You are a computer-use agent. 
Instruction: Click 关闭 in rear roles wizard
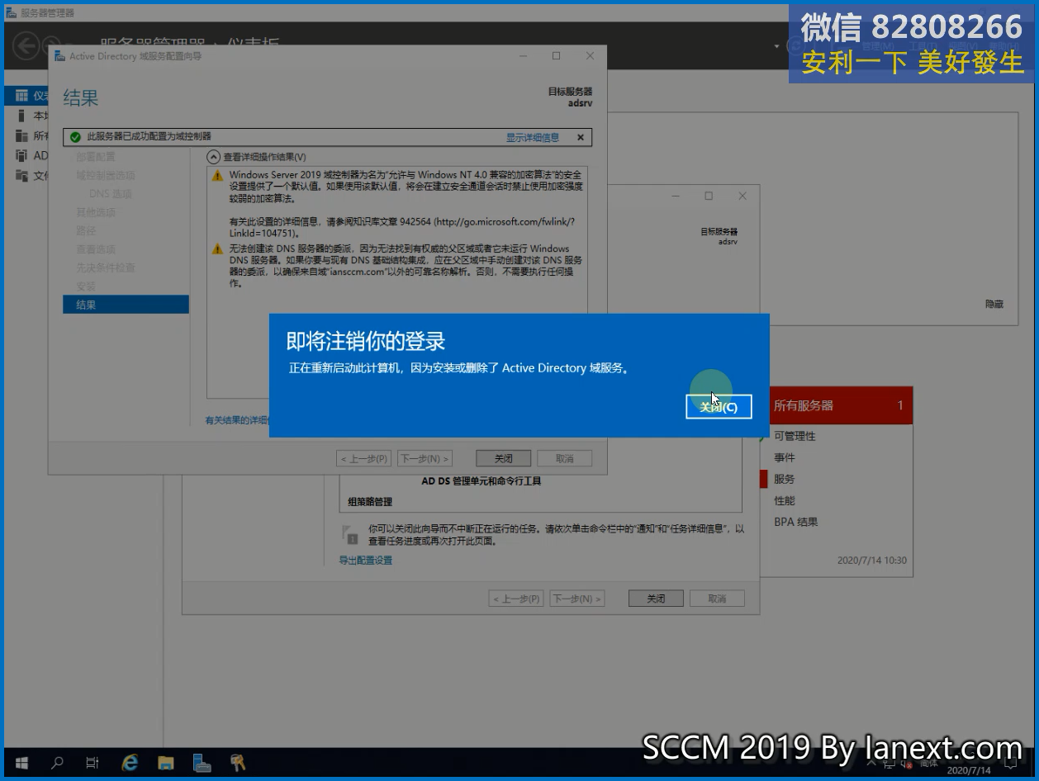tap(656, 599)
